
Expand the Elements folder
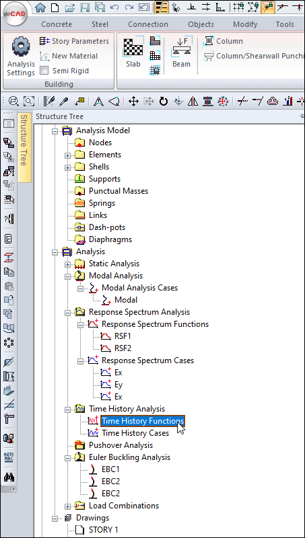(67, 155)
